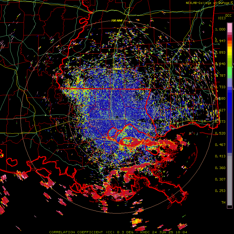The width and height of the screenshot is (234, 234).
Task: Click the [CC] legend heading
Action: [x=222, y=18]
